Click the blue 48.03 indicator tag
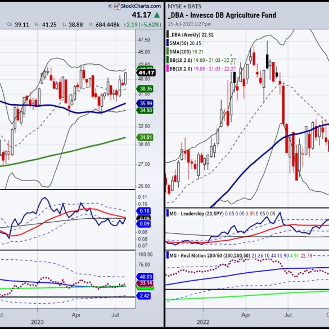The width and height of the screenshot is (329, 329). [145, 277]
